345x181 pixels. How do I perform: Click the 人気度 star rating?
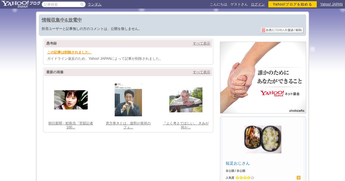click(x=245, y=178)
